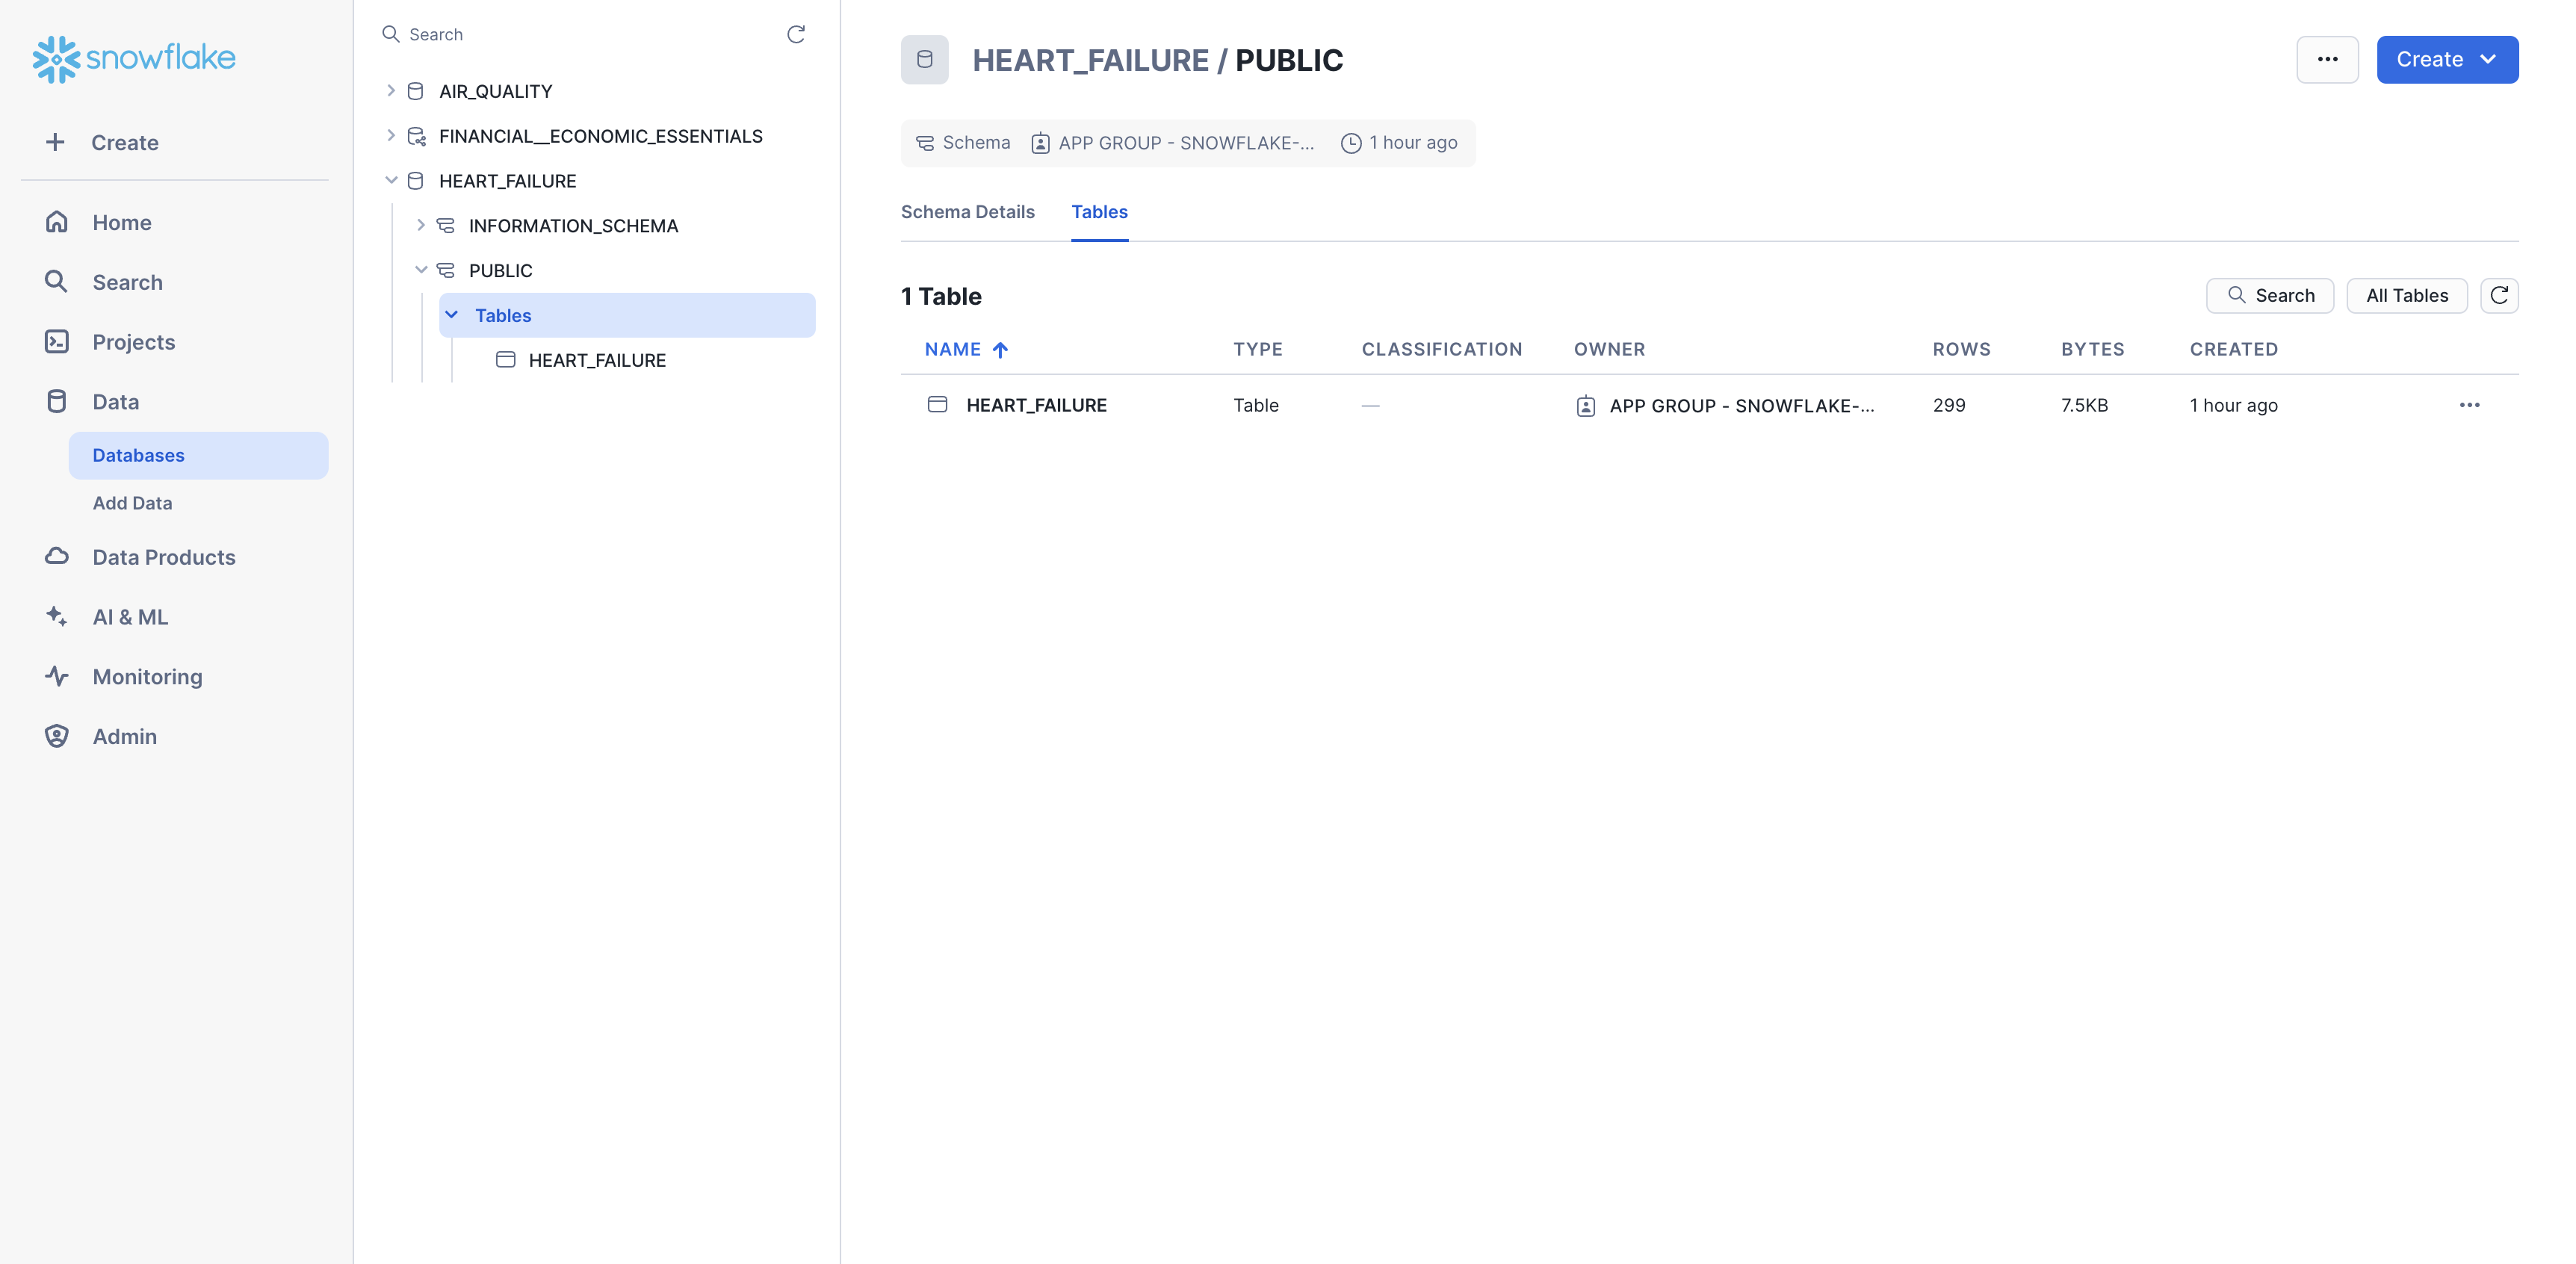Screen dimensions: 2576x1264
Task: Open Data Products
Action: 163,557
